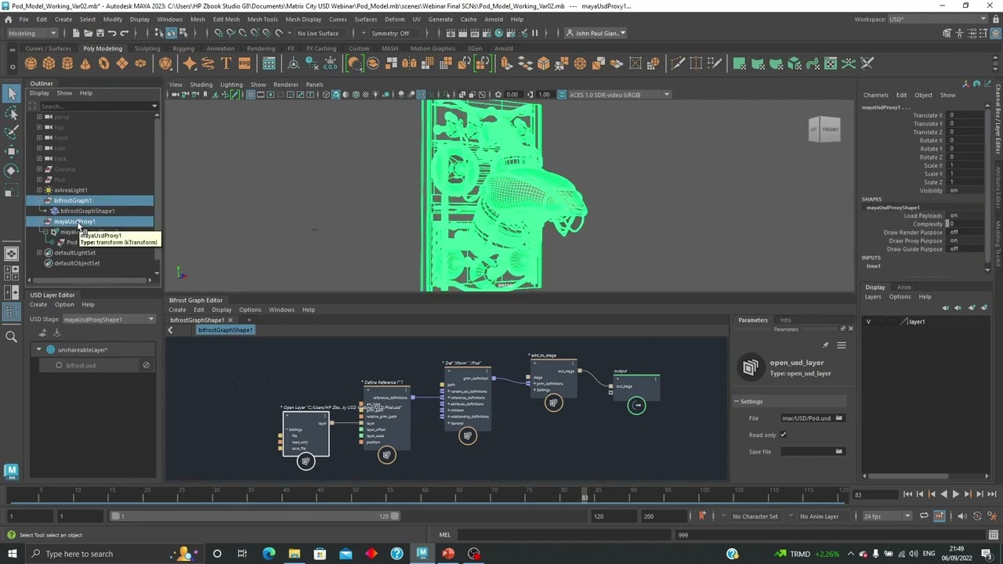The width and height of the screenshot is (1003, 564).
Task: Open the search magnifier in left sidebar
Action: click(x=11, y=337)
